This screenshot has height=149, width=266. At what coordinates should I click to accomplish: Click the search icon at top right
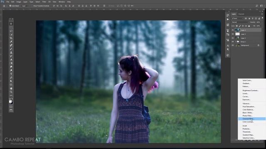tap(257, 6)
